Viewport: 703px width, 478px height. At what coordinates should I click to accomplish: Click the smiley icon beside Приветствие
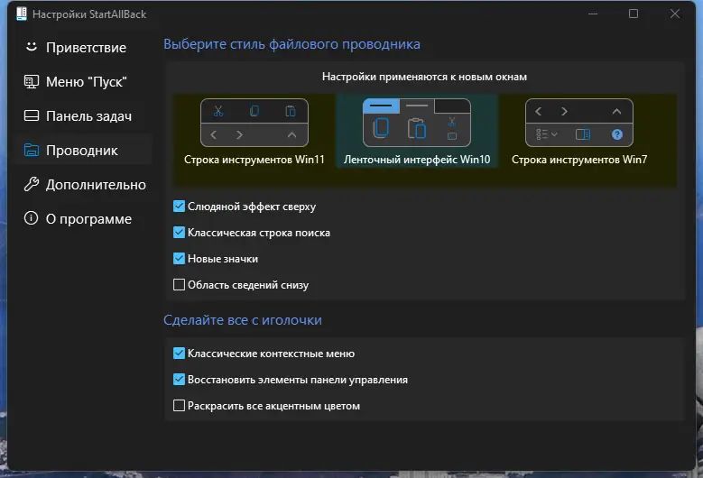(31, 47)
